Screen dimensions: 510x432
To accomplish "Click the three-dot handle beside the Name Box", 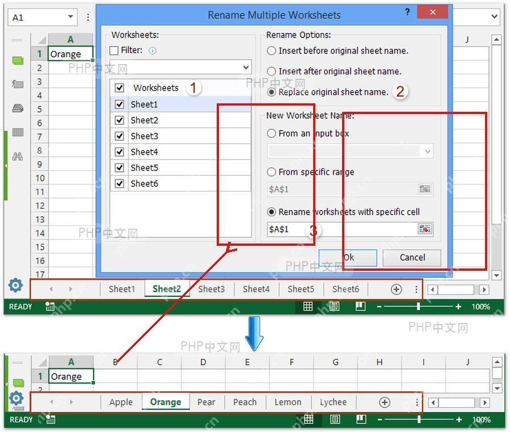I will coord(88,17).
